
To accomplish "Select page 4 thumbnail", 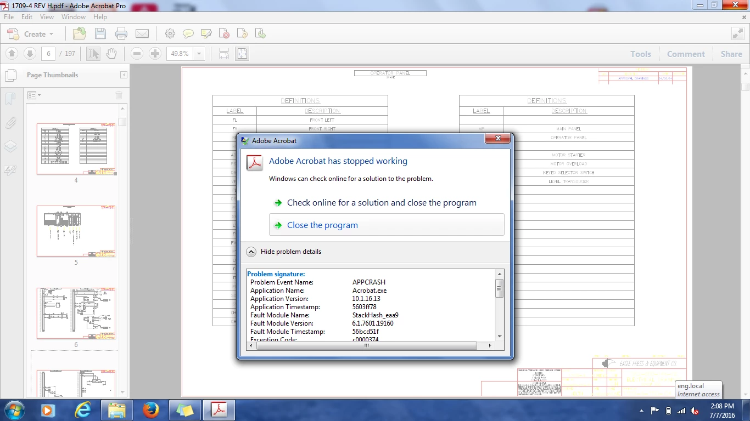I will [x=76, y=149].
